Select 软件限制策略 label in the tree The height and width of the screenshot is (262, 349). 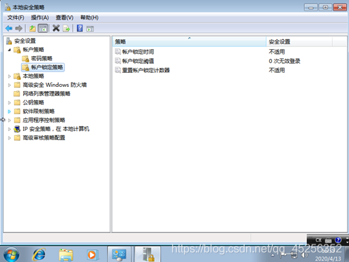(38, 111)
